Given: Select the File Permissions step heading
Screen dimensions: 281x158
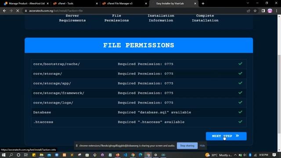Looking at the screenshot, I should (116, 18).
